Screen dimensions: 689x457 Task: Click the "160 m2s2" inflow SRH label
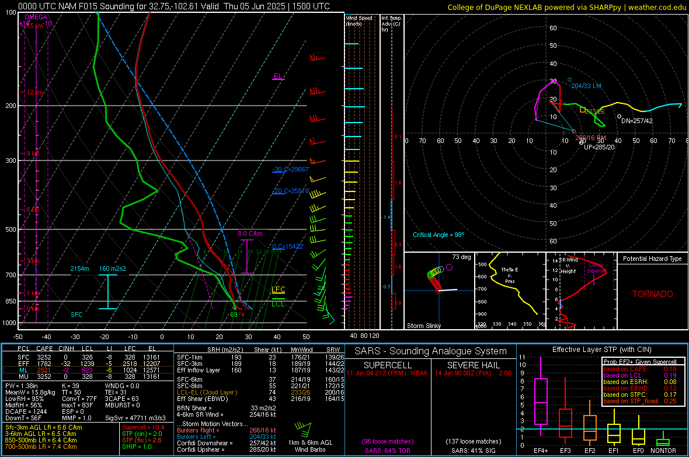pos(113,268)
